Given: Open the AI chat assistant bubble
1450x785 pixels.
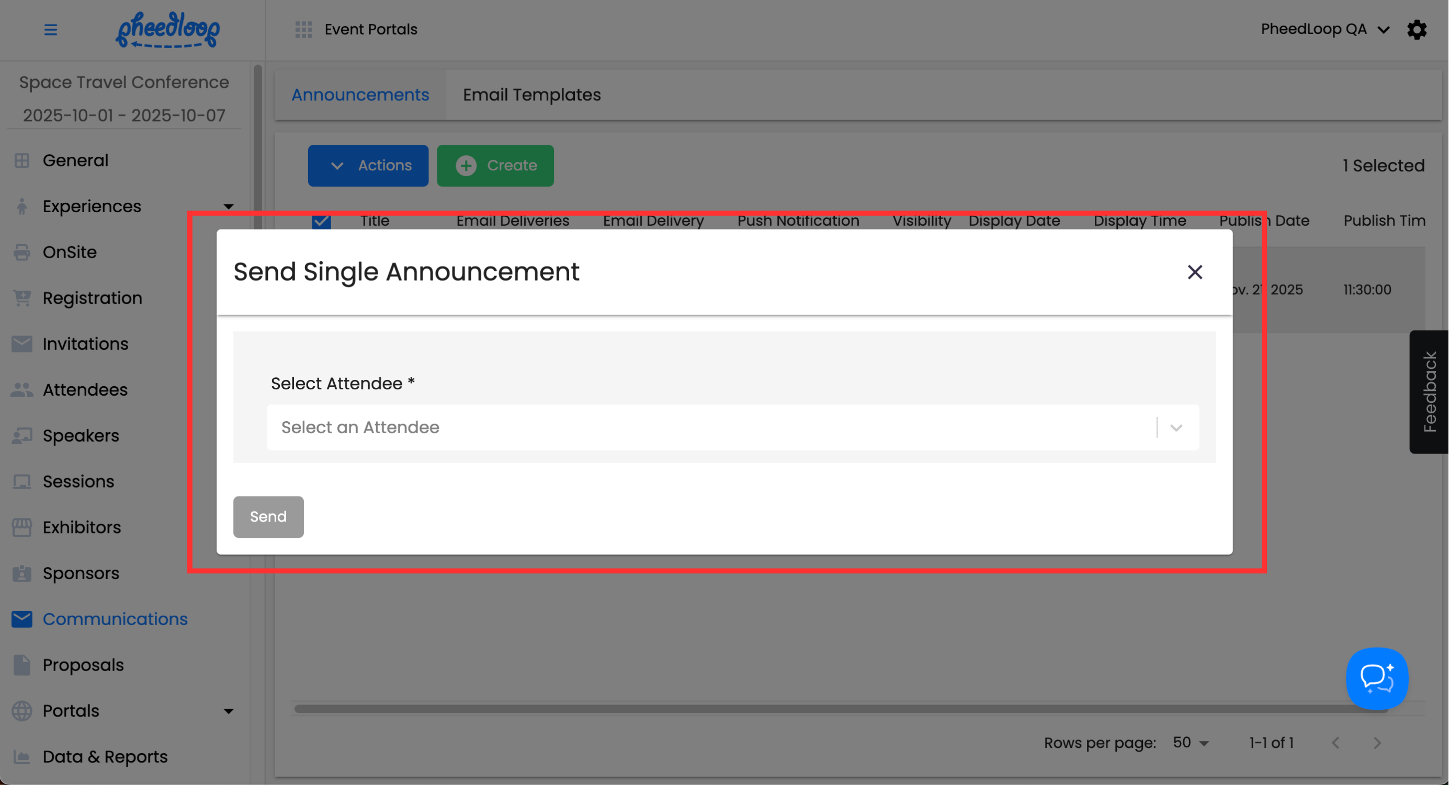Looking at the screenshot, I should click(1377, 678).
